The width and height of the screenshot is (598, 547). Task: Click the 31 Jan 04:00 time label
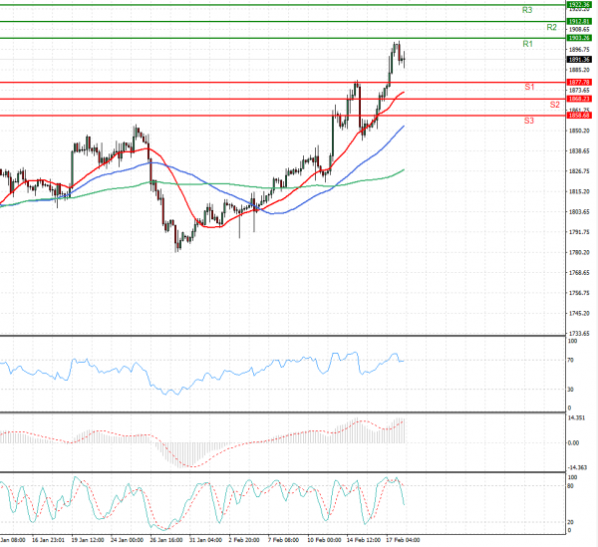point(205,540)
